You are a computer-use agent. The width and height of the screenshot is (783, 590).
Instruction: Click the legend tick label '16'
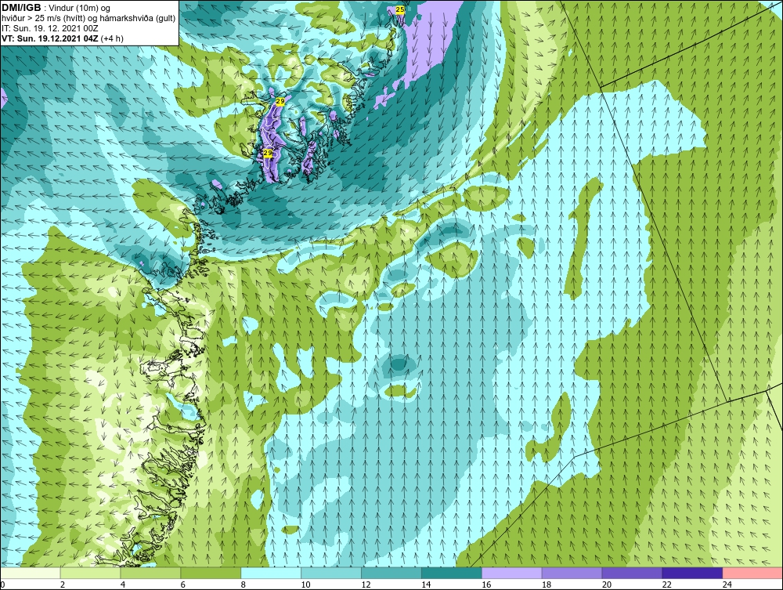[x=486, y=585]
